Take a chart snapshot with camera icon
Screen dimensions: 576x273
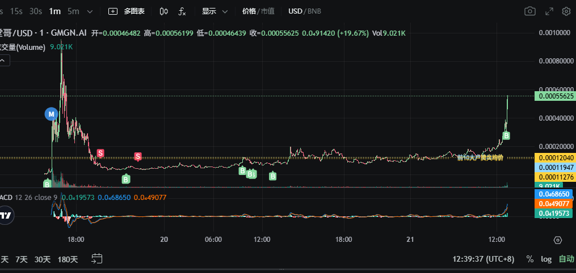click(529, 11)
